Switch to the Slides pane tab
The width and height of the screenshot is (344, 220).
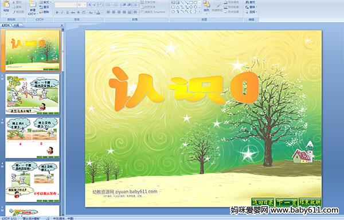[x=5, y=25]
